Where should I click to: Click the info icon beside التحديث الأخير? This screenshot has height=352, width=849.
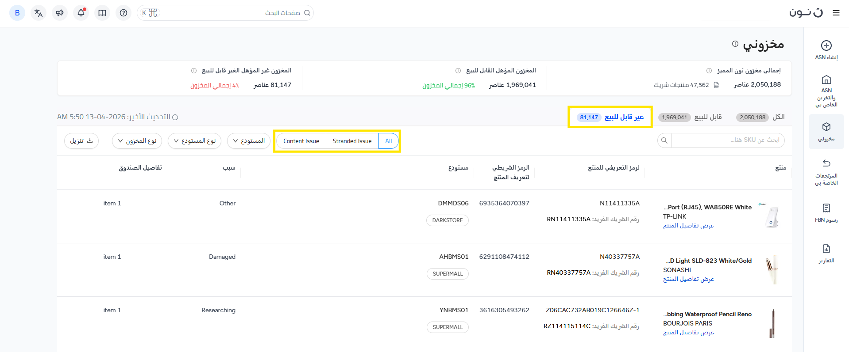pos(175,117)
